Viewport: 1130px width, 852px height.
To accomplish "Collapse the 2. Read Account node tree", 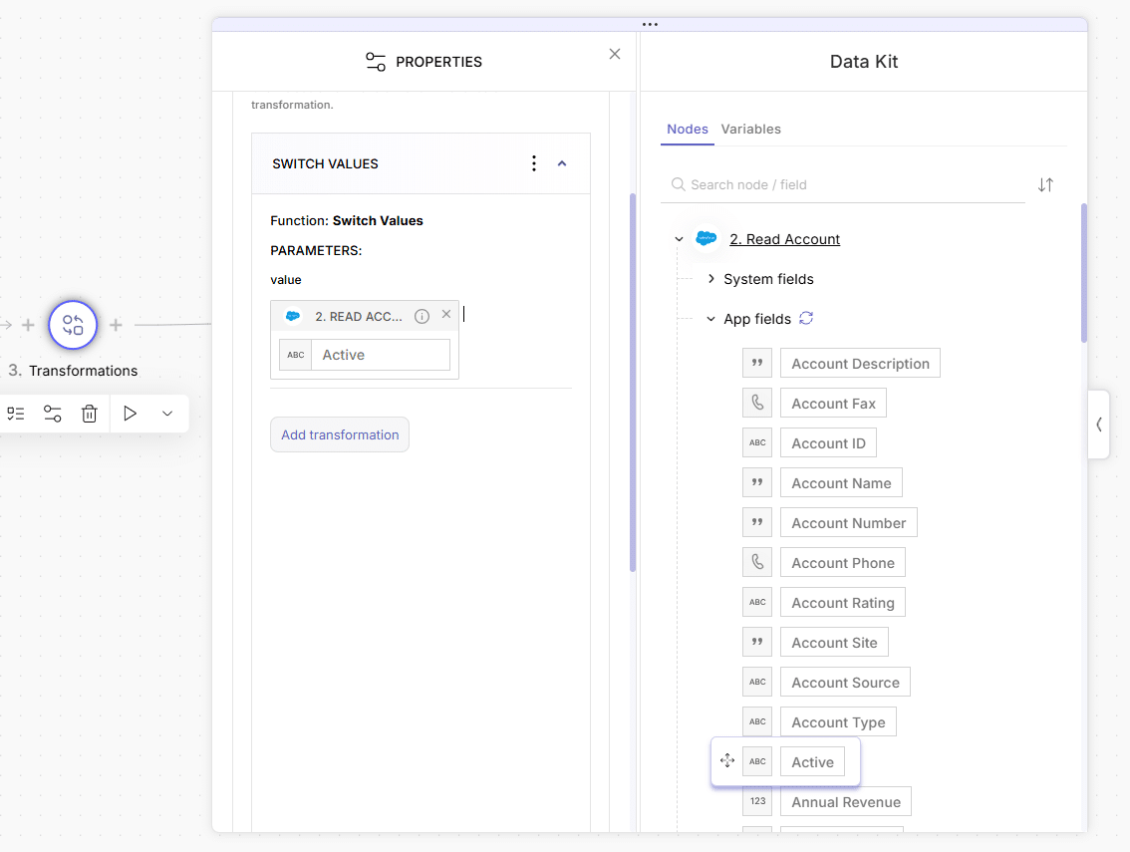I will click(x=679, y=238).
